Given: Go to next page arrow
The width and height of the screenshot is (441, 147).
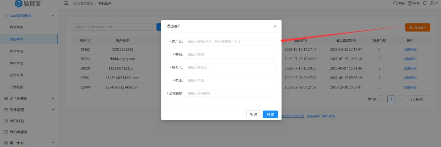Looking at the screenshot, I should (401, 99).
